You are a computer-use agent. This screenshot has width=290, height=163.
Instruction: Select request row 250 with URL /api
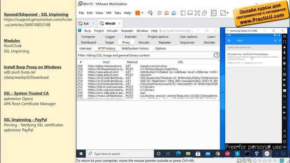tap(148, 93)
